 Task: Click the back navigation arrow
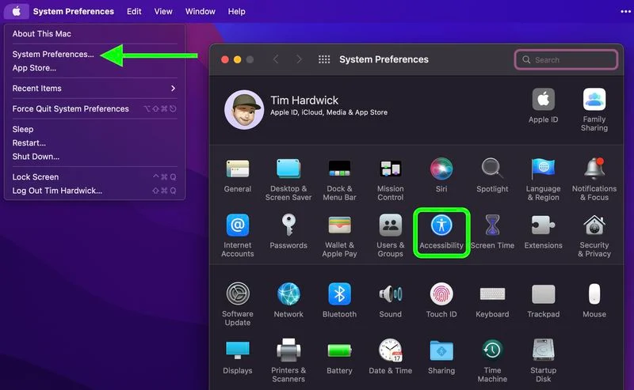tap(276, 60)
